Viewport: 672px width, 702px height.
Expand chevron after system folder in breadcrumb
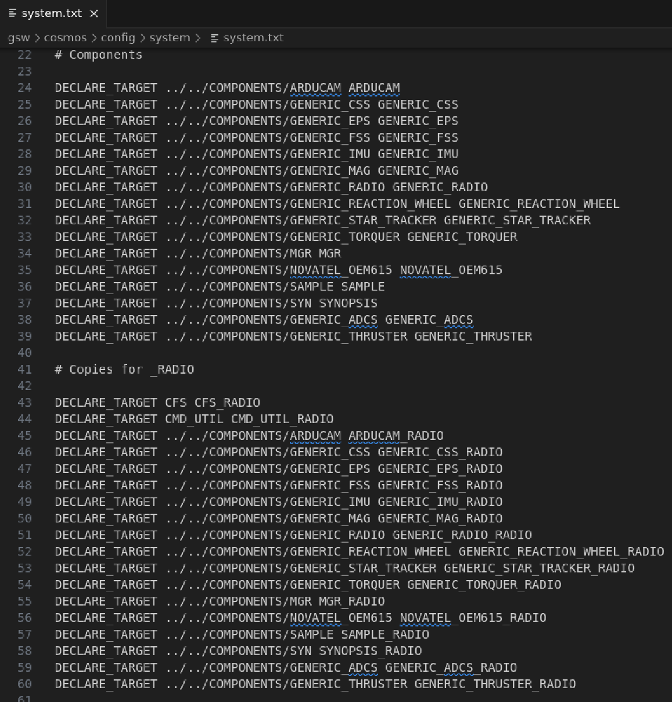coord(198,38)
